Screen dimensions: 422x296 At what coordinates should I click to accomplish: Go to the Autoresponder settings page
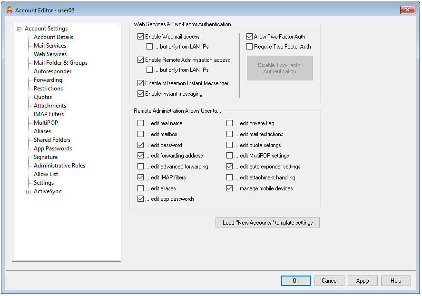coord(52,71)
